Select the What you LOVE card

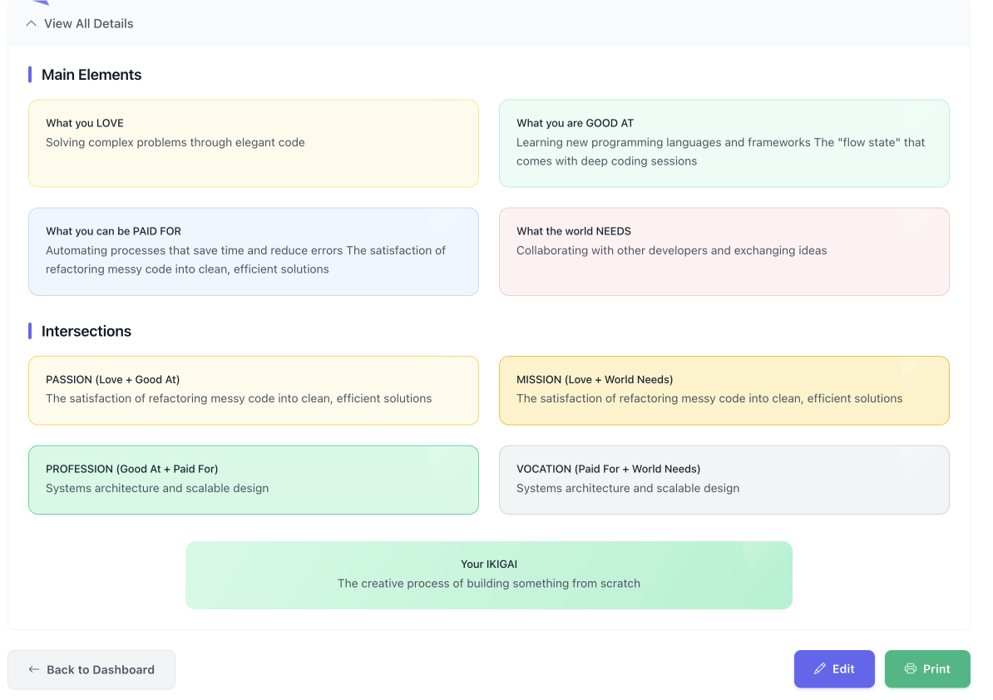point(253,143)
